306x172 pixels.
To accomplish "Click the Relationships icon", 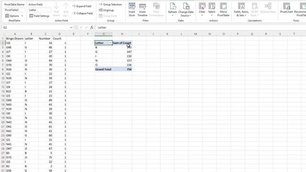I will pyautogui.click(x=268, y=6).
